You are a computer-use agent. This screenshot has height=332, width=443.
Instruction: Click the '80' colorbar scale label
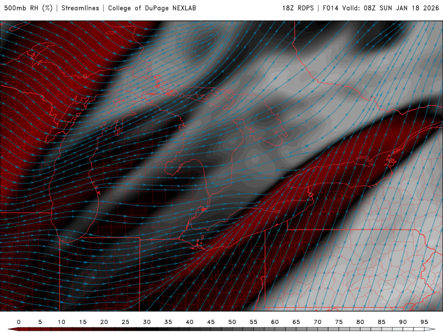[x=360, y=322]
